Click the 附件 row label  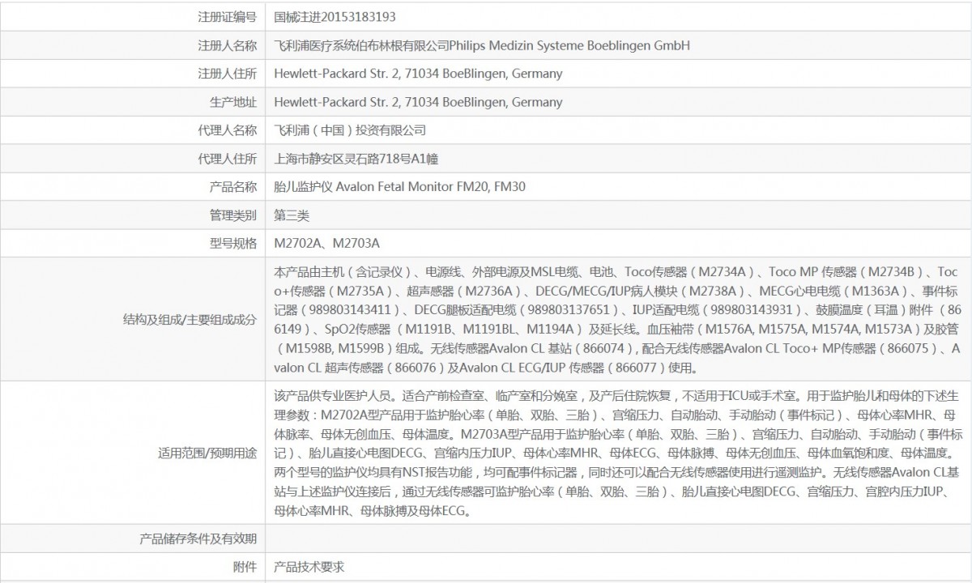click(x=245, y=567)
